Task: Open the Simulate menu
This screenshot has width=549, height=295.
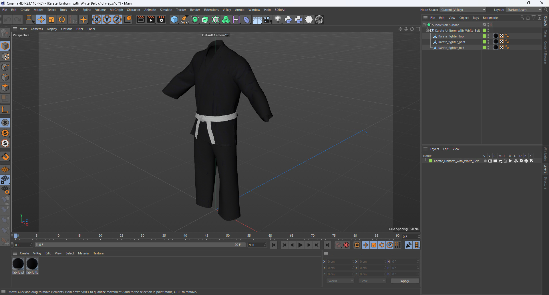Action: point(166,10)
